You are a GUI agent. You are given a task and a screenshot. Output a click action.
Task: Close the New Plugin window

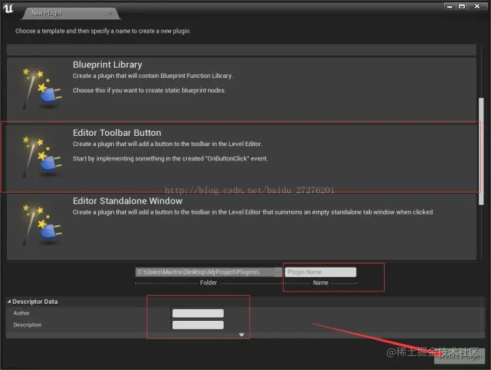tap(477, 6)
